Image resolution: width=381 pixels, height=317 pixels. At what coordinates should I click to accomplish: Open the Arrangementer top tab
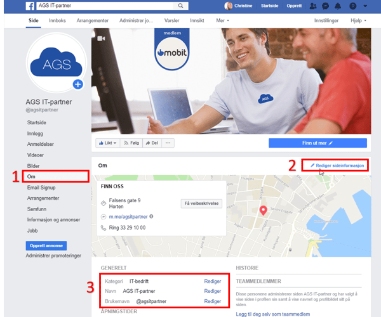92,21
